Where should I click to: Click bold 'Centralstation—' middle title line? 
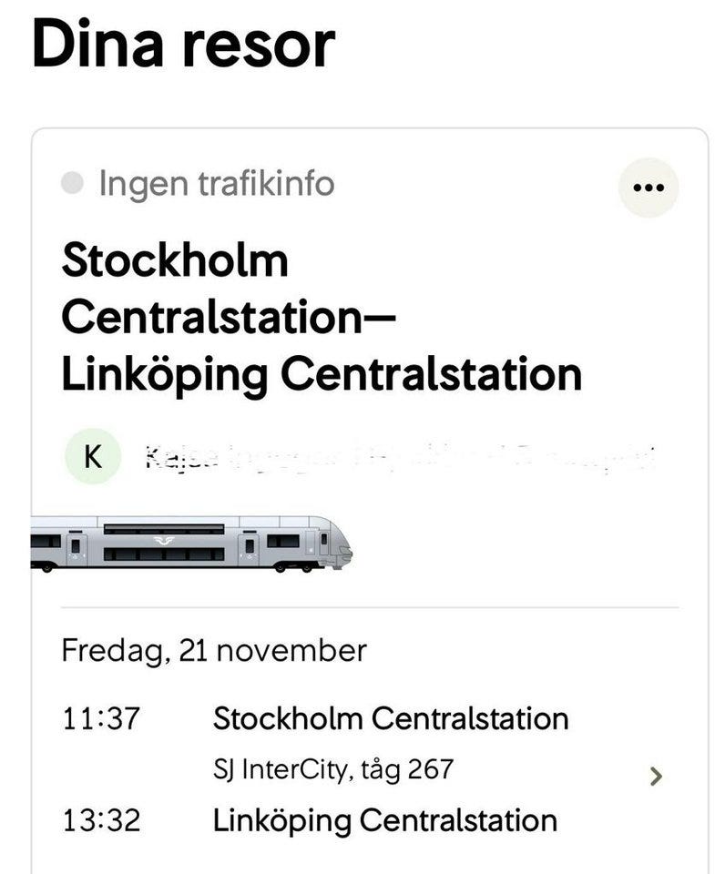click(228, 317)
